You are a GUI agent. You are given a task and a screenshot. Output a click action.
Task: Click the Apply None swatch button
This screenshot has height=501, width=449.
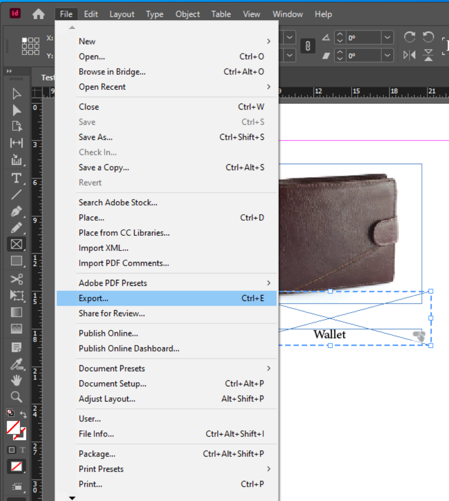(17, 467)
